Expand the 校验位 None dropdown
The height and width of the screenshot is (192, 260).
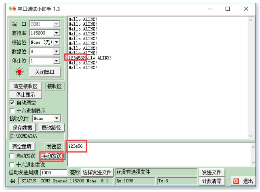tap(56, 43)
